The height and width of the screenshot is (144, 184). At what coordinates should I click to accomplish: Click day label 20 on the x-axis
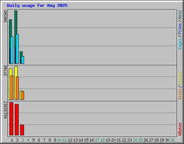pyautogui.click(x=113, y=140)
